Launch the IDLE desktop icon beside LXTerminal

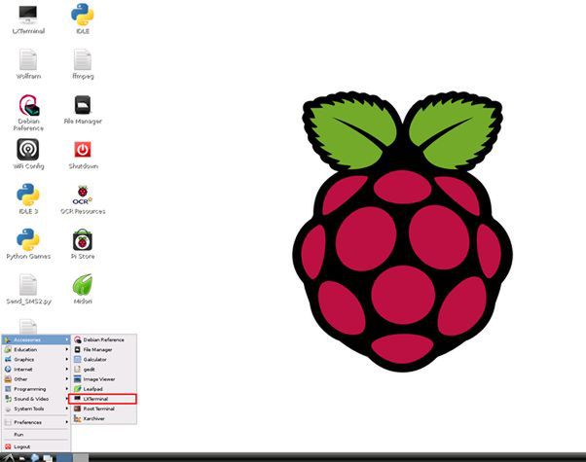pyautogui.click(x=83, y=15)
